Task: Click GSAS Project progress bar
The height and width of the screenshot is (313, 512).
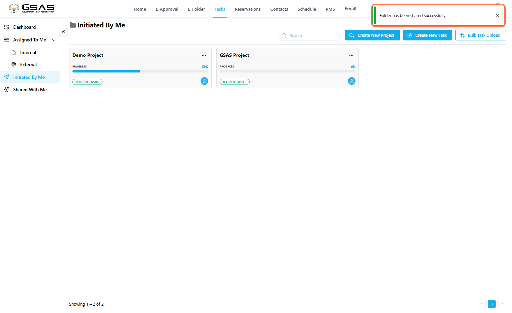Action: [x=287, y=71]
